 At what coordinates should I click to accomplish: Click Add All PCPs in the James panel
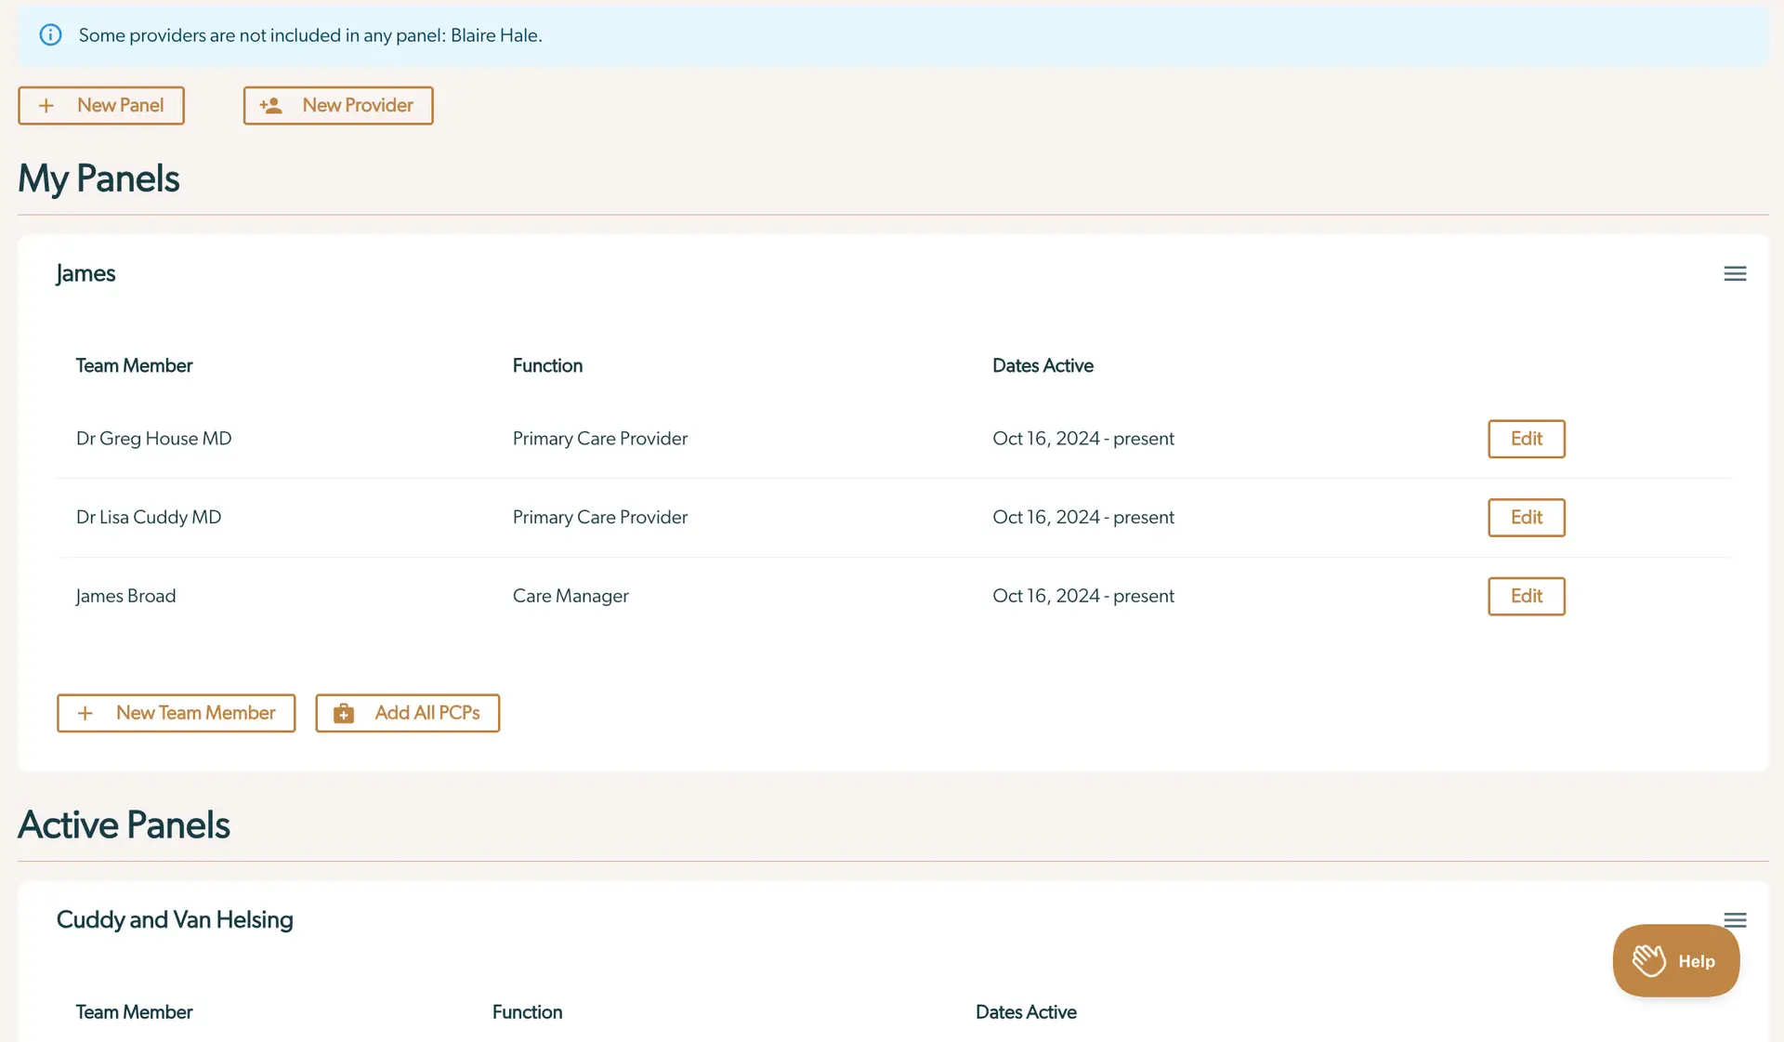pyautogui.click(x=407, y=713)
